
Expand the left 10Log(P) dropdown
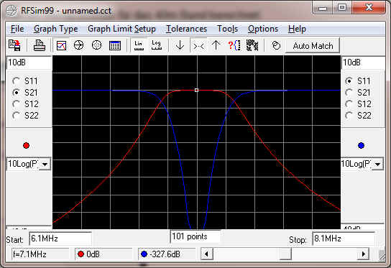(x=45, y=164)
